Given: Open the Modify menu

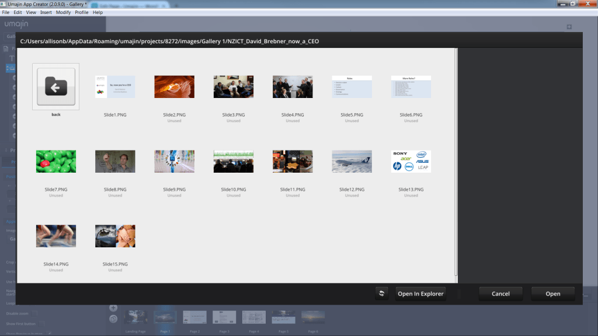Looking at the screenshot, I should click(63, 12).
